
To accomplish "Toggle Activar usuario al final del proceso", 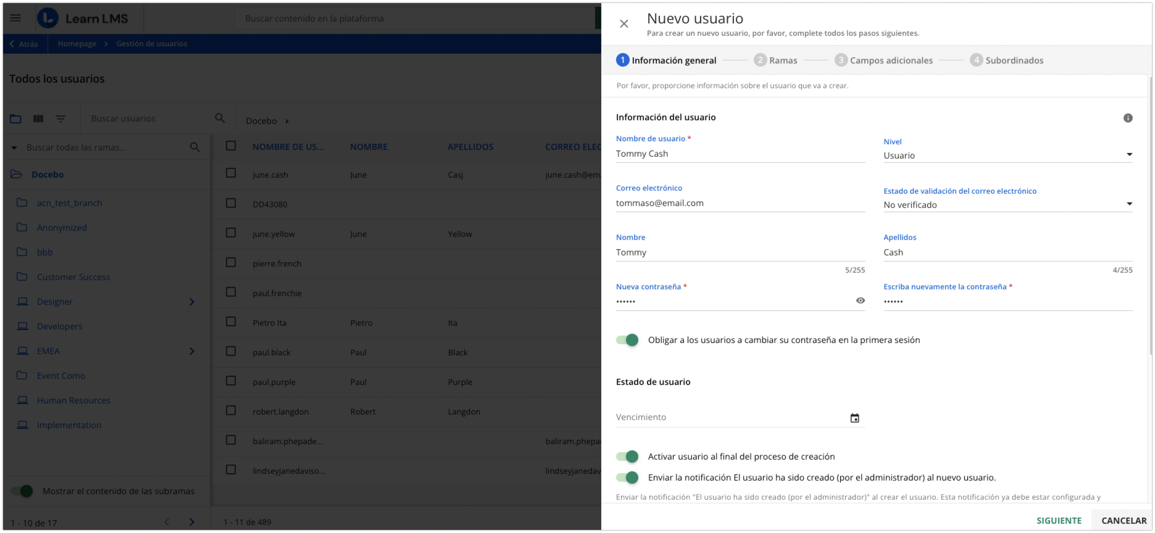I will 627,457.
